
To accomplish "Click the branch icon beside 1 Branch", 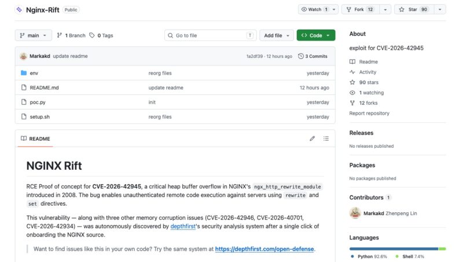I will pyautogui.click(x=60, y=35).
